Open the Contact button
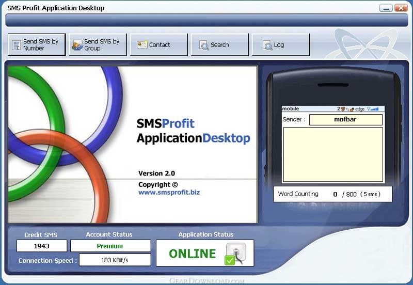The height and width of the screenshot is (285, 413). (159, 45)
